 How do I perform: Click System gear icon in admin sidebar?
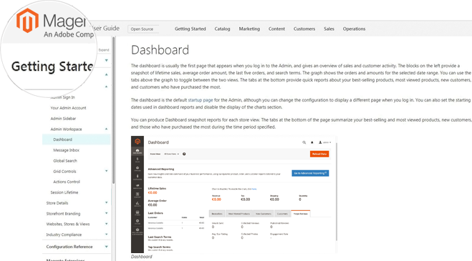(138, 222)
